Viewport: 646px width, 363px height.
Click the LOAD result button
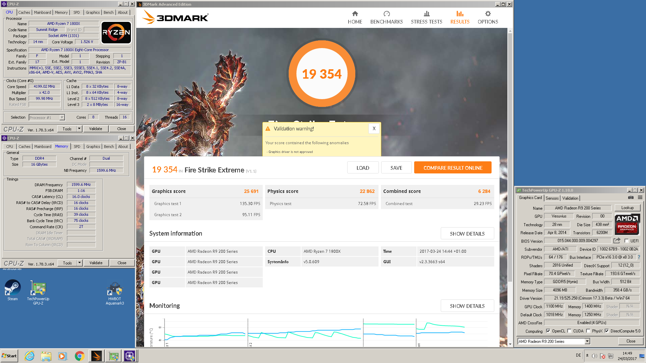tap(363, 167)
